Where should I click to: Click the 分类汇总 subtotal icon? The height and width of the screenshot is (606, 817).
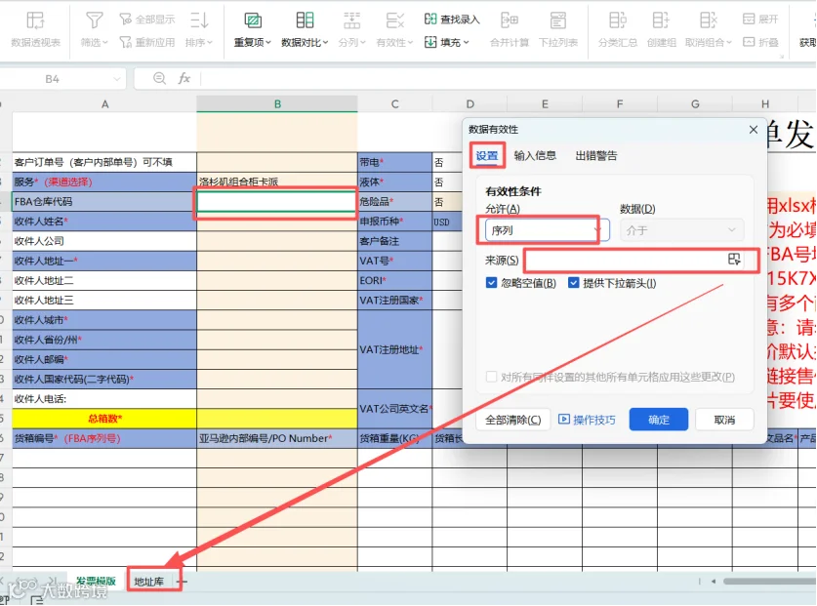[618, 20]
